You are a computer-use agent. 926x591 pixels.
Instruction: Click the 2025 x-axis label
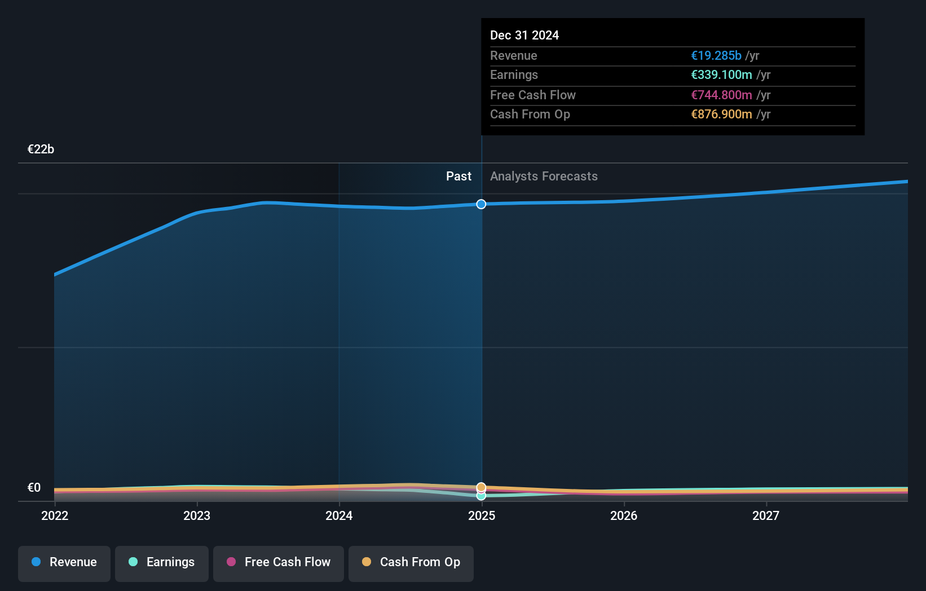pos(482,515)
